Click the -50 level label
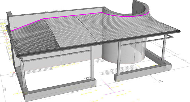Viewport: 190px width, 102px height. click(x=87, y=78)
